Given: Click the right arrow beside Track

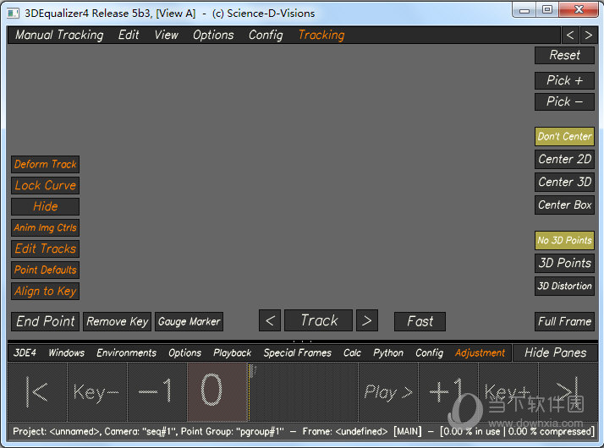Looking at the screenshot, I should click(x=366, y=321).
